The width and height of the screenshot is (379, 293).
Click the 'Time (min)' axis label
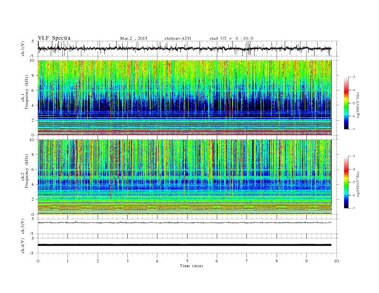click(x=191, y=266)
